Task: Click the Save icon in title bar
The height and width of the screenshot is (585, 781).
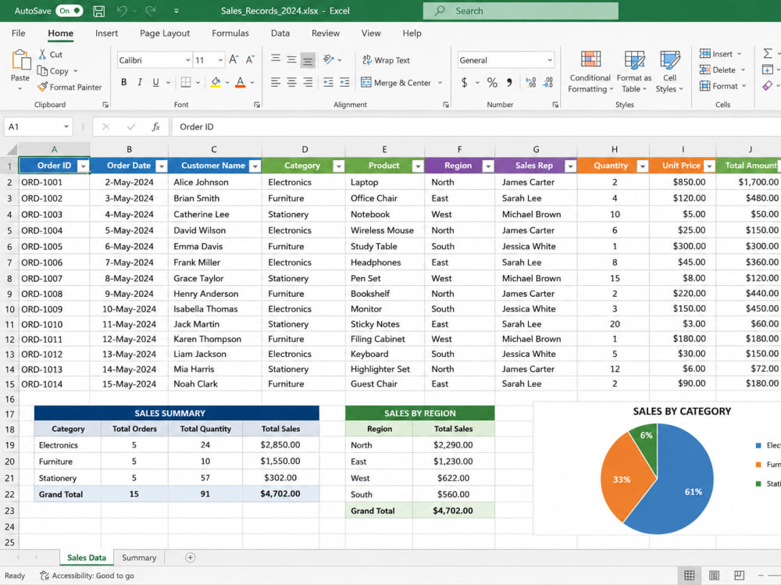Action: 99,11
